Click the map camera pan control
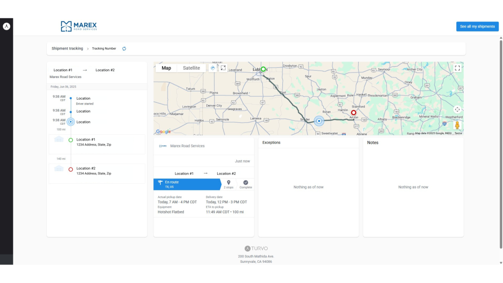This screenshot has width=503, height=283. pyautogui.click(x=457, y=110)
